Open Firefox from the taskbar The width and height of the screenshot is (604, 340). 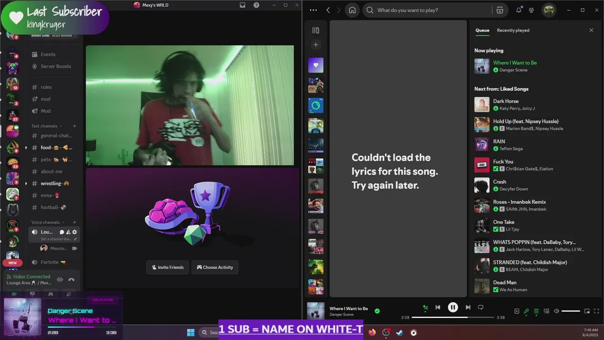pyautogui.click(x=372, y=332)
